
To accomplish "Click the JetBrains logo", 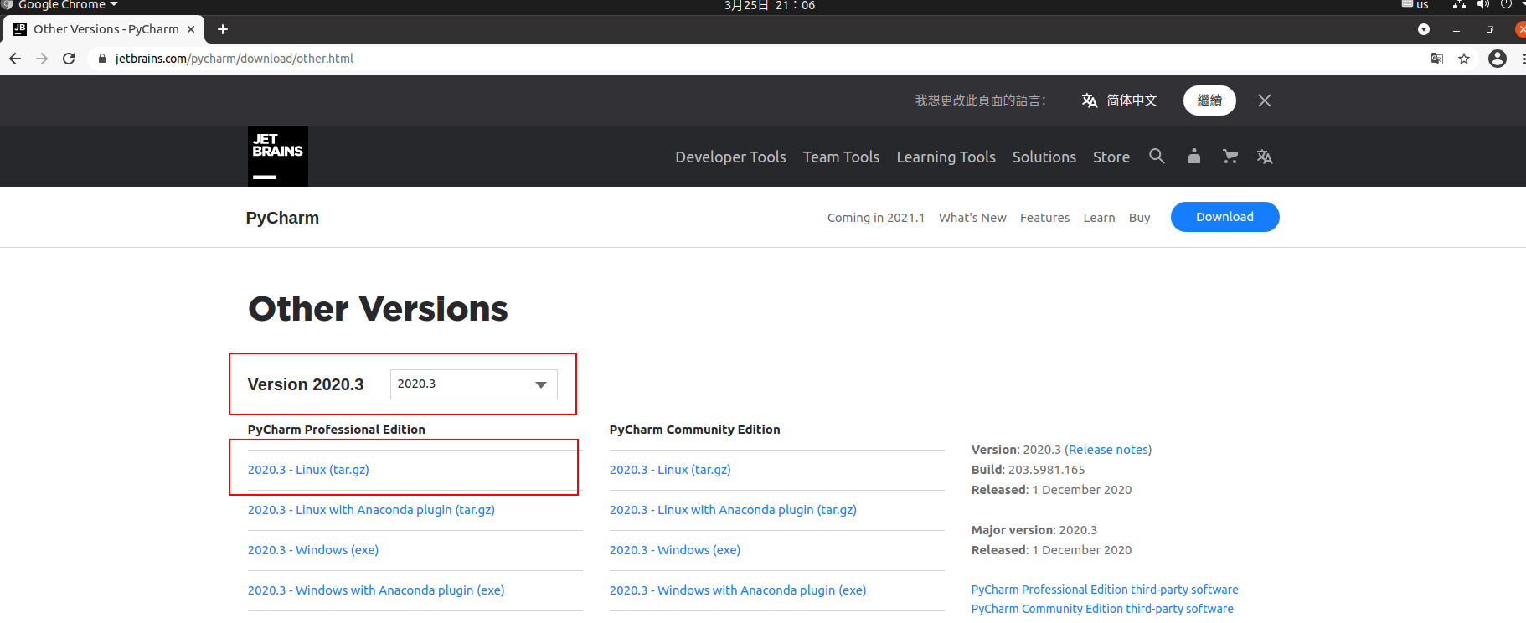I will tap(277, 157).
